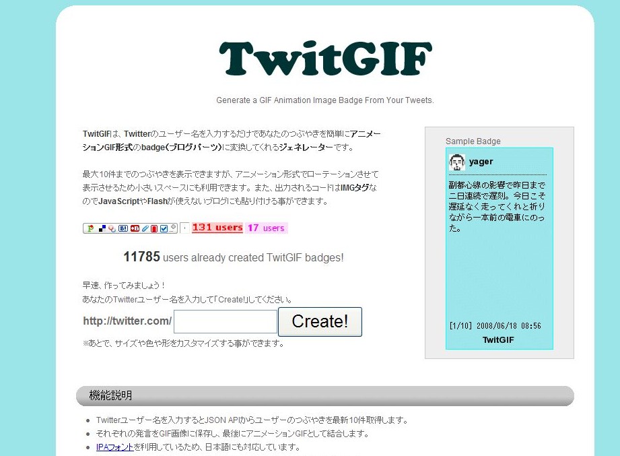Click the 'http://twitter.com/' label
This screenshot has height=456, width=620.
(127, 321)
